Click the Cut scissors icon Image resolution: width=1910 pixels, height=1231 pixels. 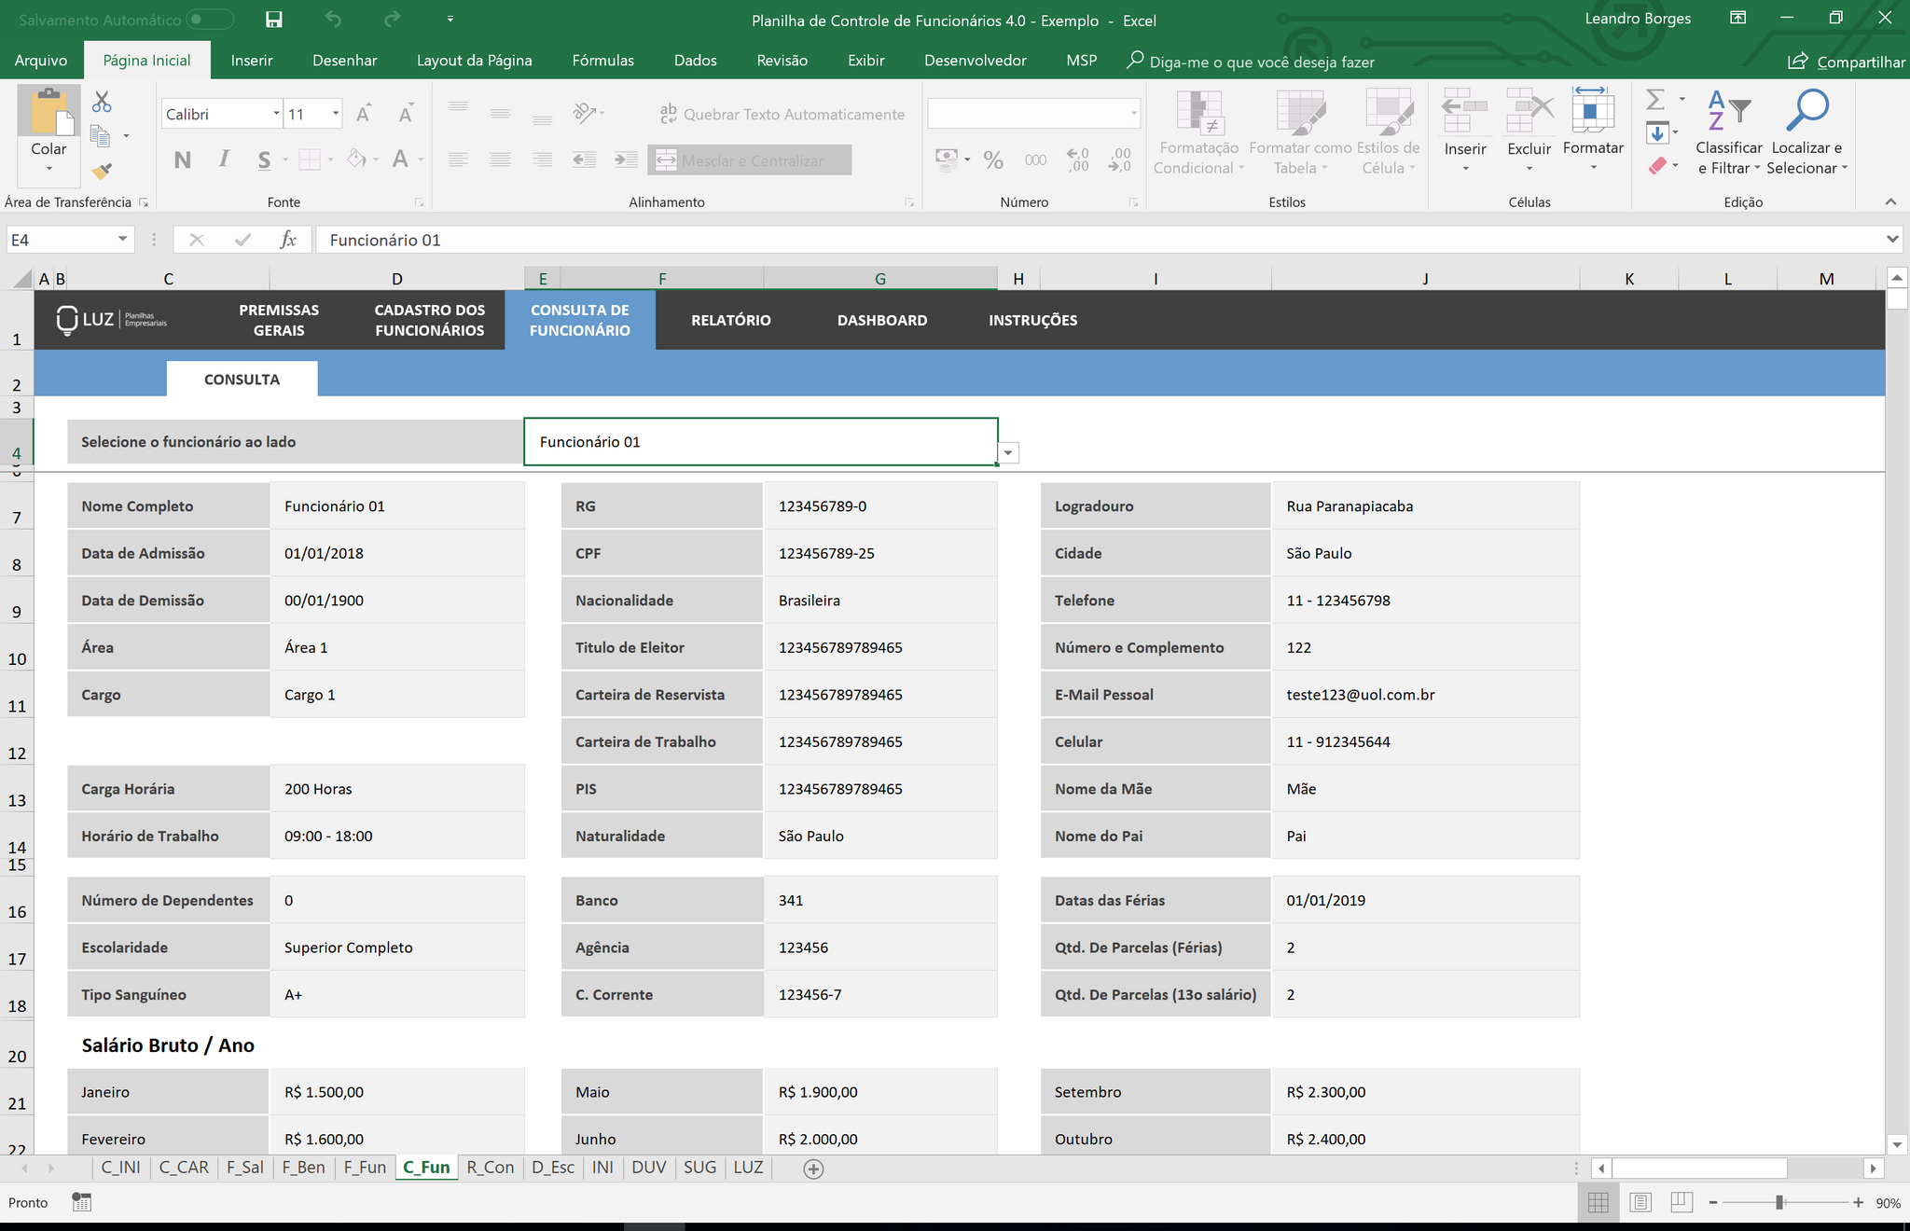[102, 102]
